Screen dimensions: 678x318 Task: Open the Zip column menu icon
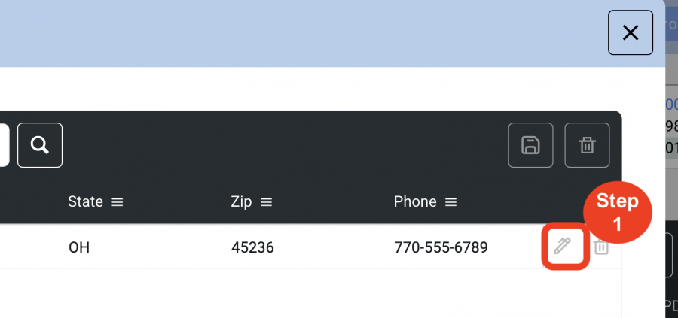[267, 202]
